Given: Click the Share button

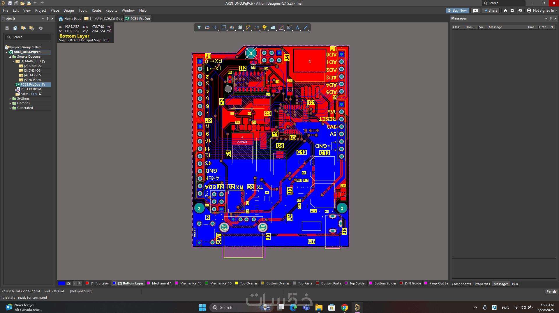Looking at the screenshot, I should pos(491,10).
